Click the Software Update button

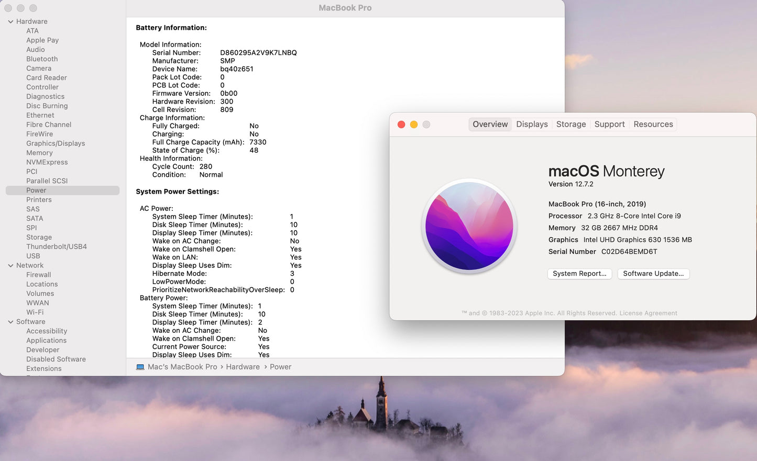tap(653, 274)
